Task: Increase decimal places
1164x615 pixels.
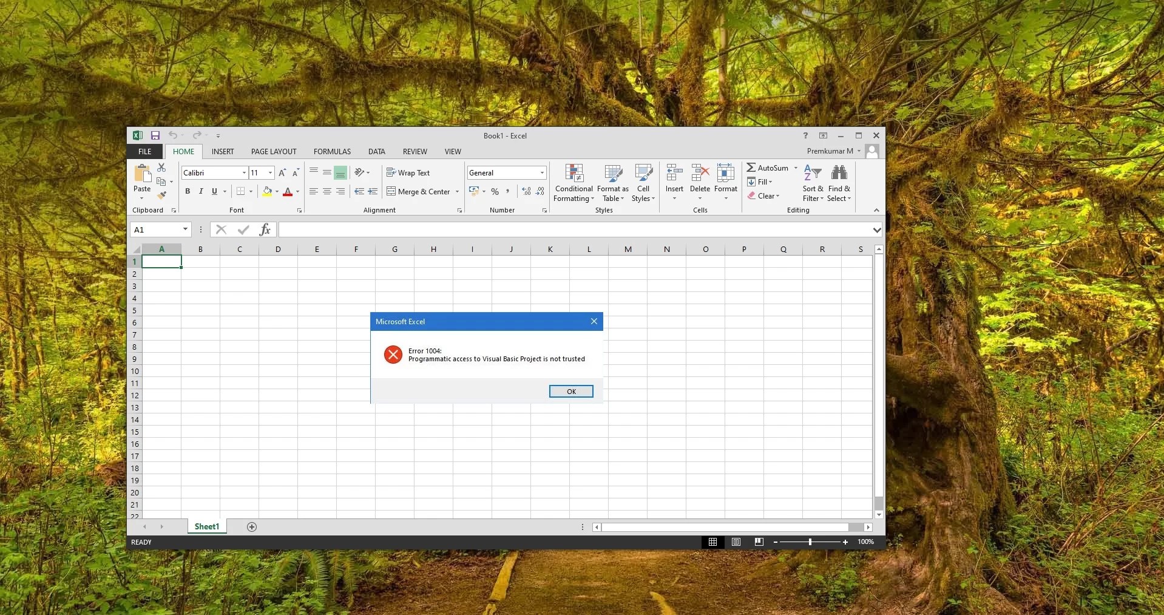Action: coord(526,191)
